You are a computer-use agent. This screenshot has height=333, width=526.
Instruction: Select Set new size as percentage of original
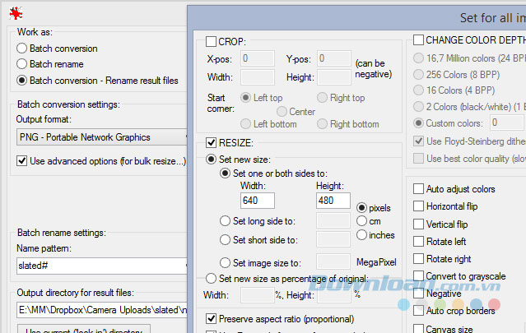212,278
